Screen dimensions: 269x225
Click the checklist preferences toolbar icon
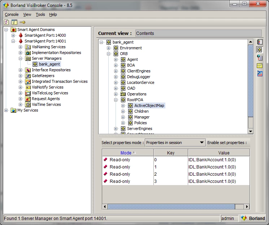14,22
